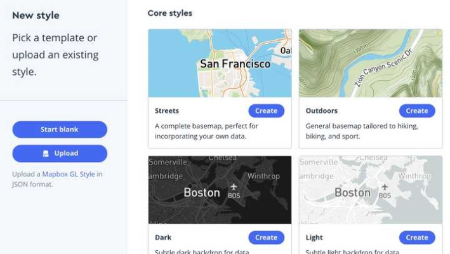Select the Light Boston map thumbnail
450x254 pixels.
[x=370, y=190]
